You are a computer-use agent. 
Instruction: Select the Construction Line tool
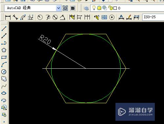point(4,36)
